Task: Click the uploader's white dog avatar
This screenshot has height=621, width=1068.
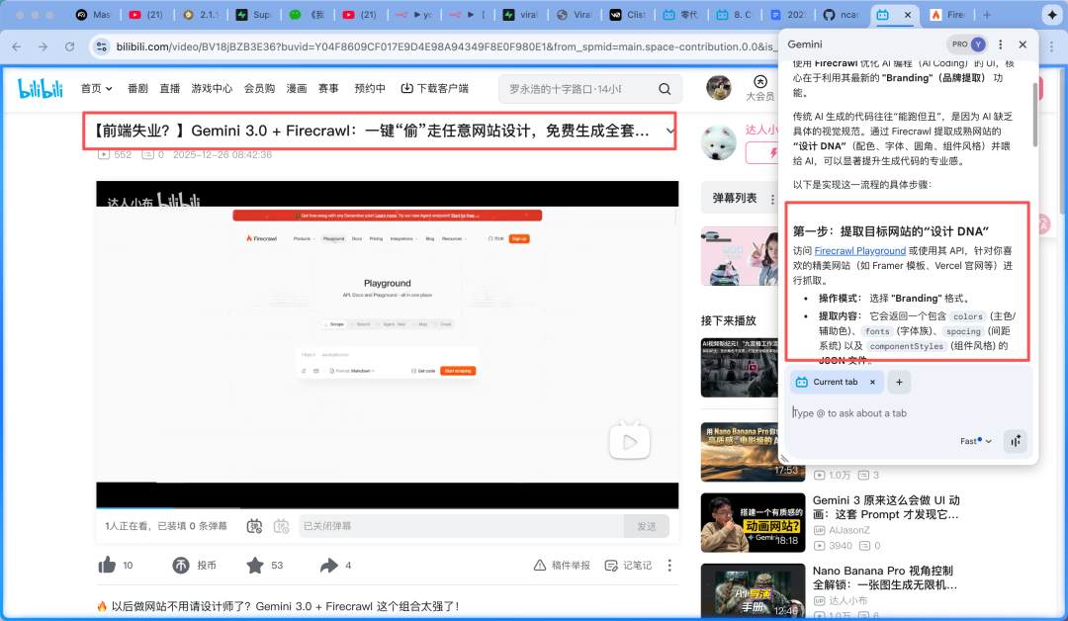Action: click(x=719, y=142)
